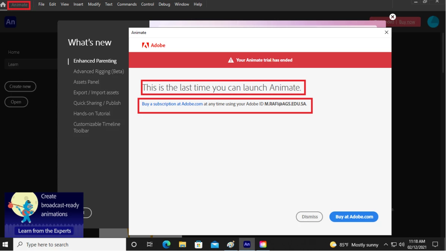Screen dimensions: 446x251
Task: Open the Modify menu
Action: 94,4
